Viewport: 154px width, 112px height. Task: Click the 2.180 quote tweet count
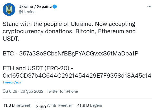tap(41, 107)
